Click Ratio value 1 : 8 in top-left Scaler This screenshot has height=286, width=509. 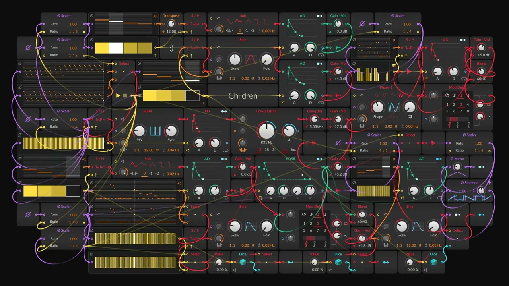coord(73,31)
